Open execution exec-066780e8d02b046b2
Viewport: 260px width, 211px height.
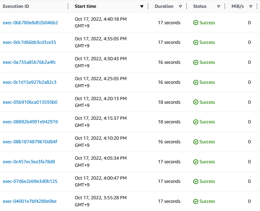[x=30, y=22]
